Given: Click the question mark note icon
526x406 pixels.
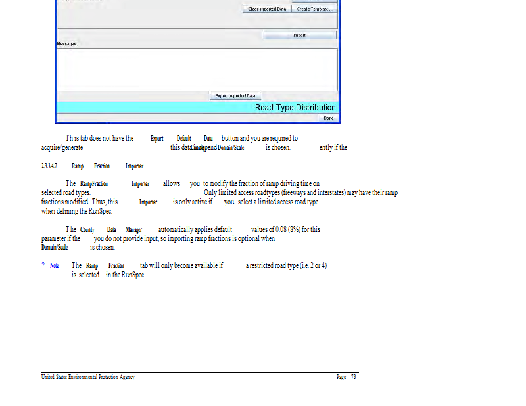Looking at the screenshot, I should (x=43, y=265).
